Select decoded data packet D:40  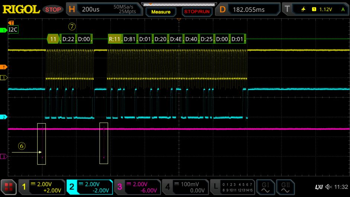pyautogui.click(x=191, y=39)
